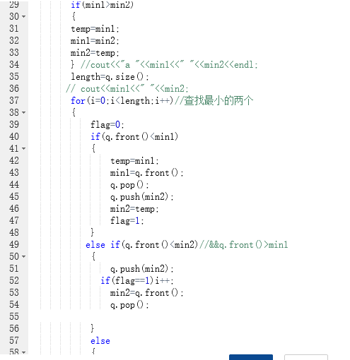Place cursor on 'q.pop();' at line 54
Screen dimensions: 350x360
[x=129, y=305]
